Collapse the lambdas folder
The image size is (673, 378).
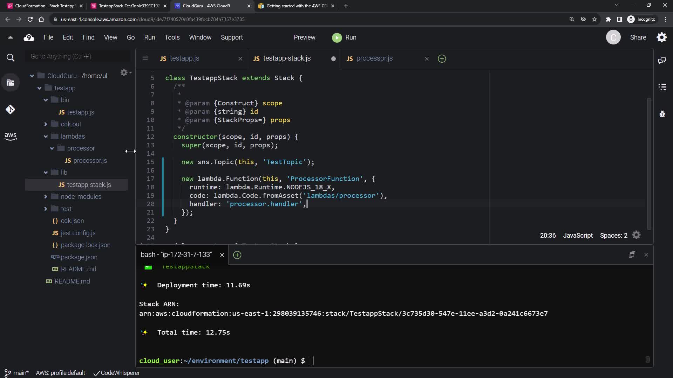(x=46, y=136)
